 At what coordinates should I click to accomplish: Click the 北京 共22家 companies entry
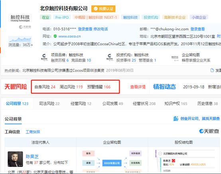click(41, 172)
